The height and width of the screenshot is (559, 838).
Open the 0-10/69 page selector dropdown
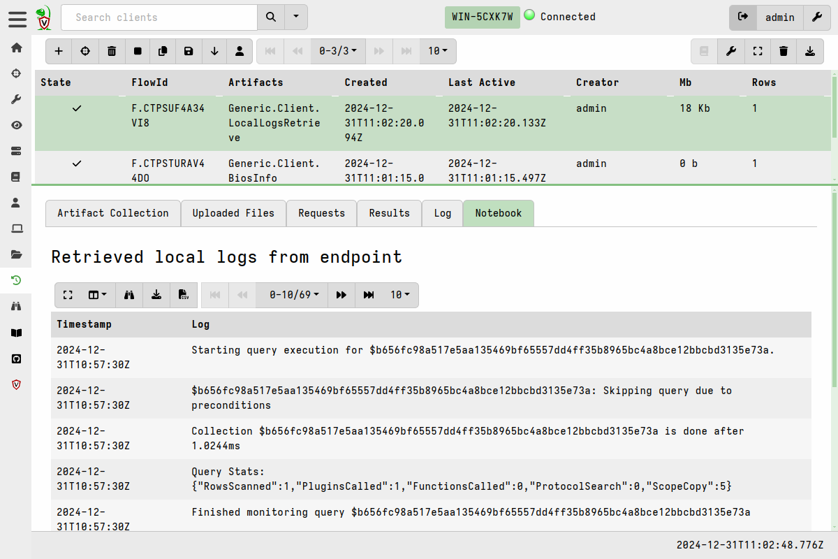(291, 295)
